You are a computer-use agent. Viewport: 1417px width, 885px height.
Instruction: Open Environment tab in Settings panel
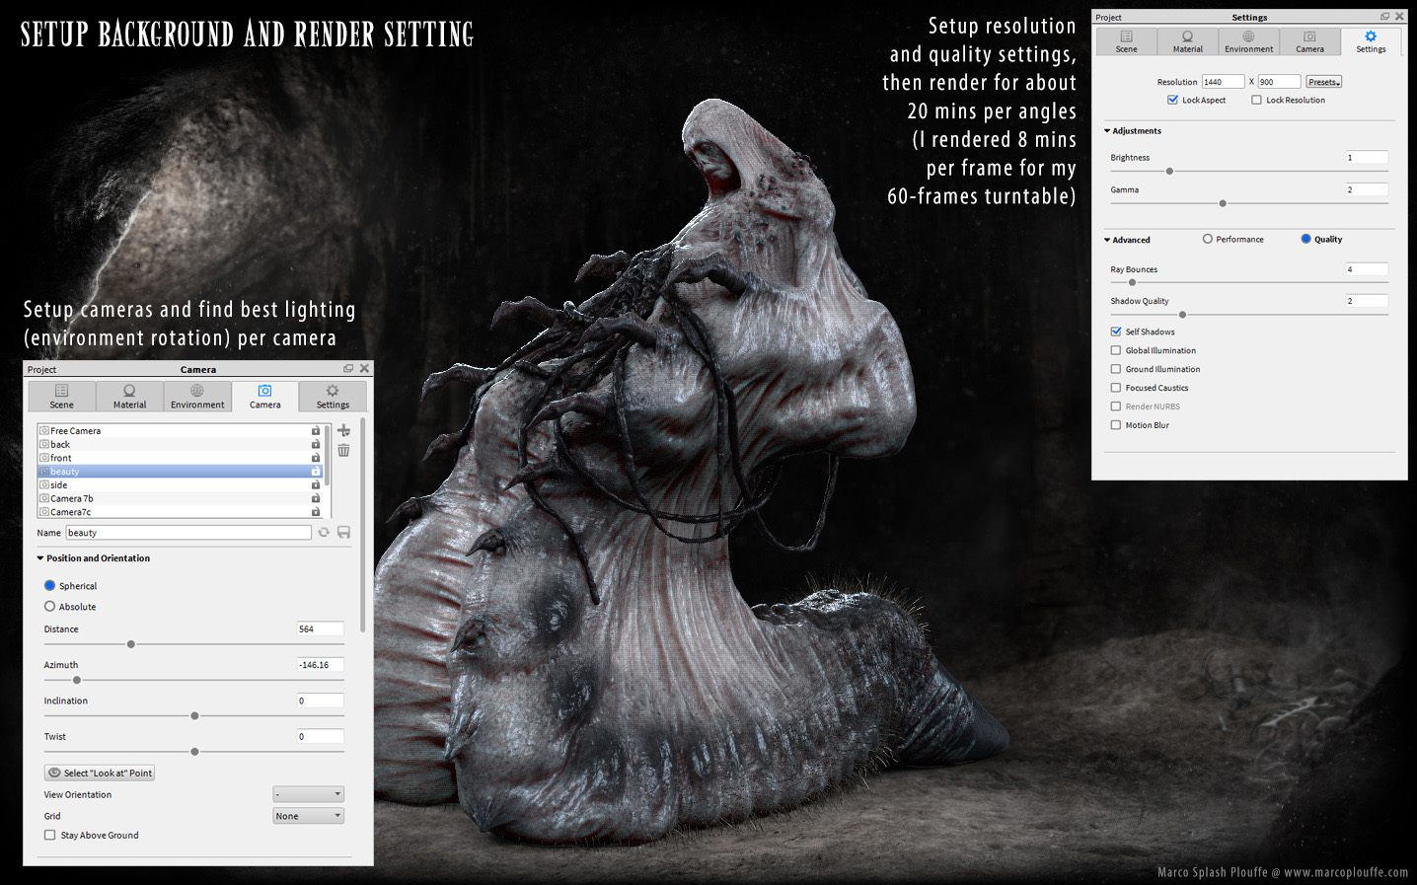1248,41
